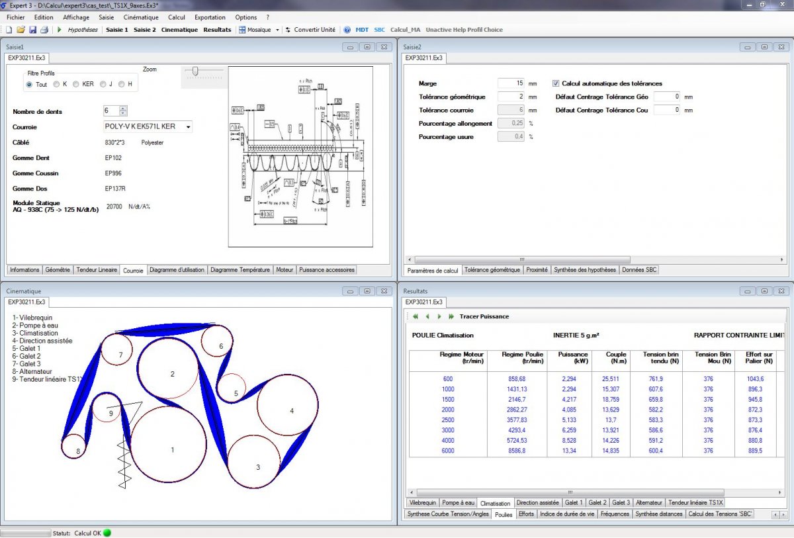Open the Courroie belt type dropdown
The height and width of the screenshot is (538, 794).
pos(188,126)
